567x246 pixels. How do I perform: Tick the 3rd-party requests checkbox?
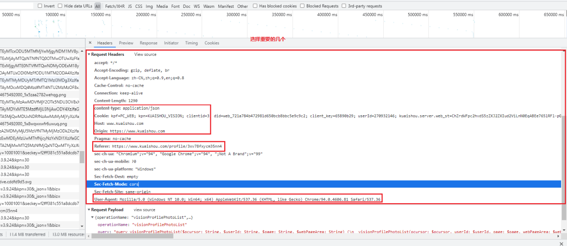pyautogui.click(x=344, y=6)
